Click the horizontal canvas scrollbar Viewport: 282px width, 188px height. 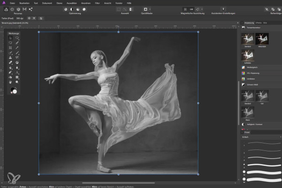coord(118,183)
